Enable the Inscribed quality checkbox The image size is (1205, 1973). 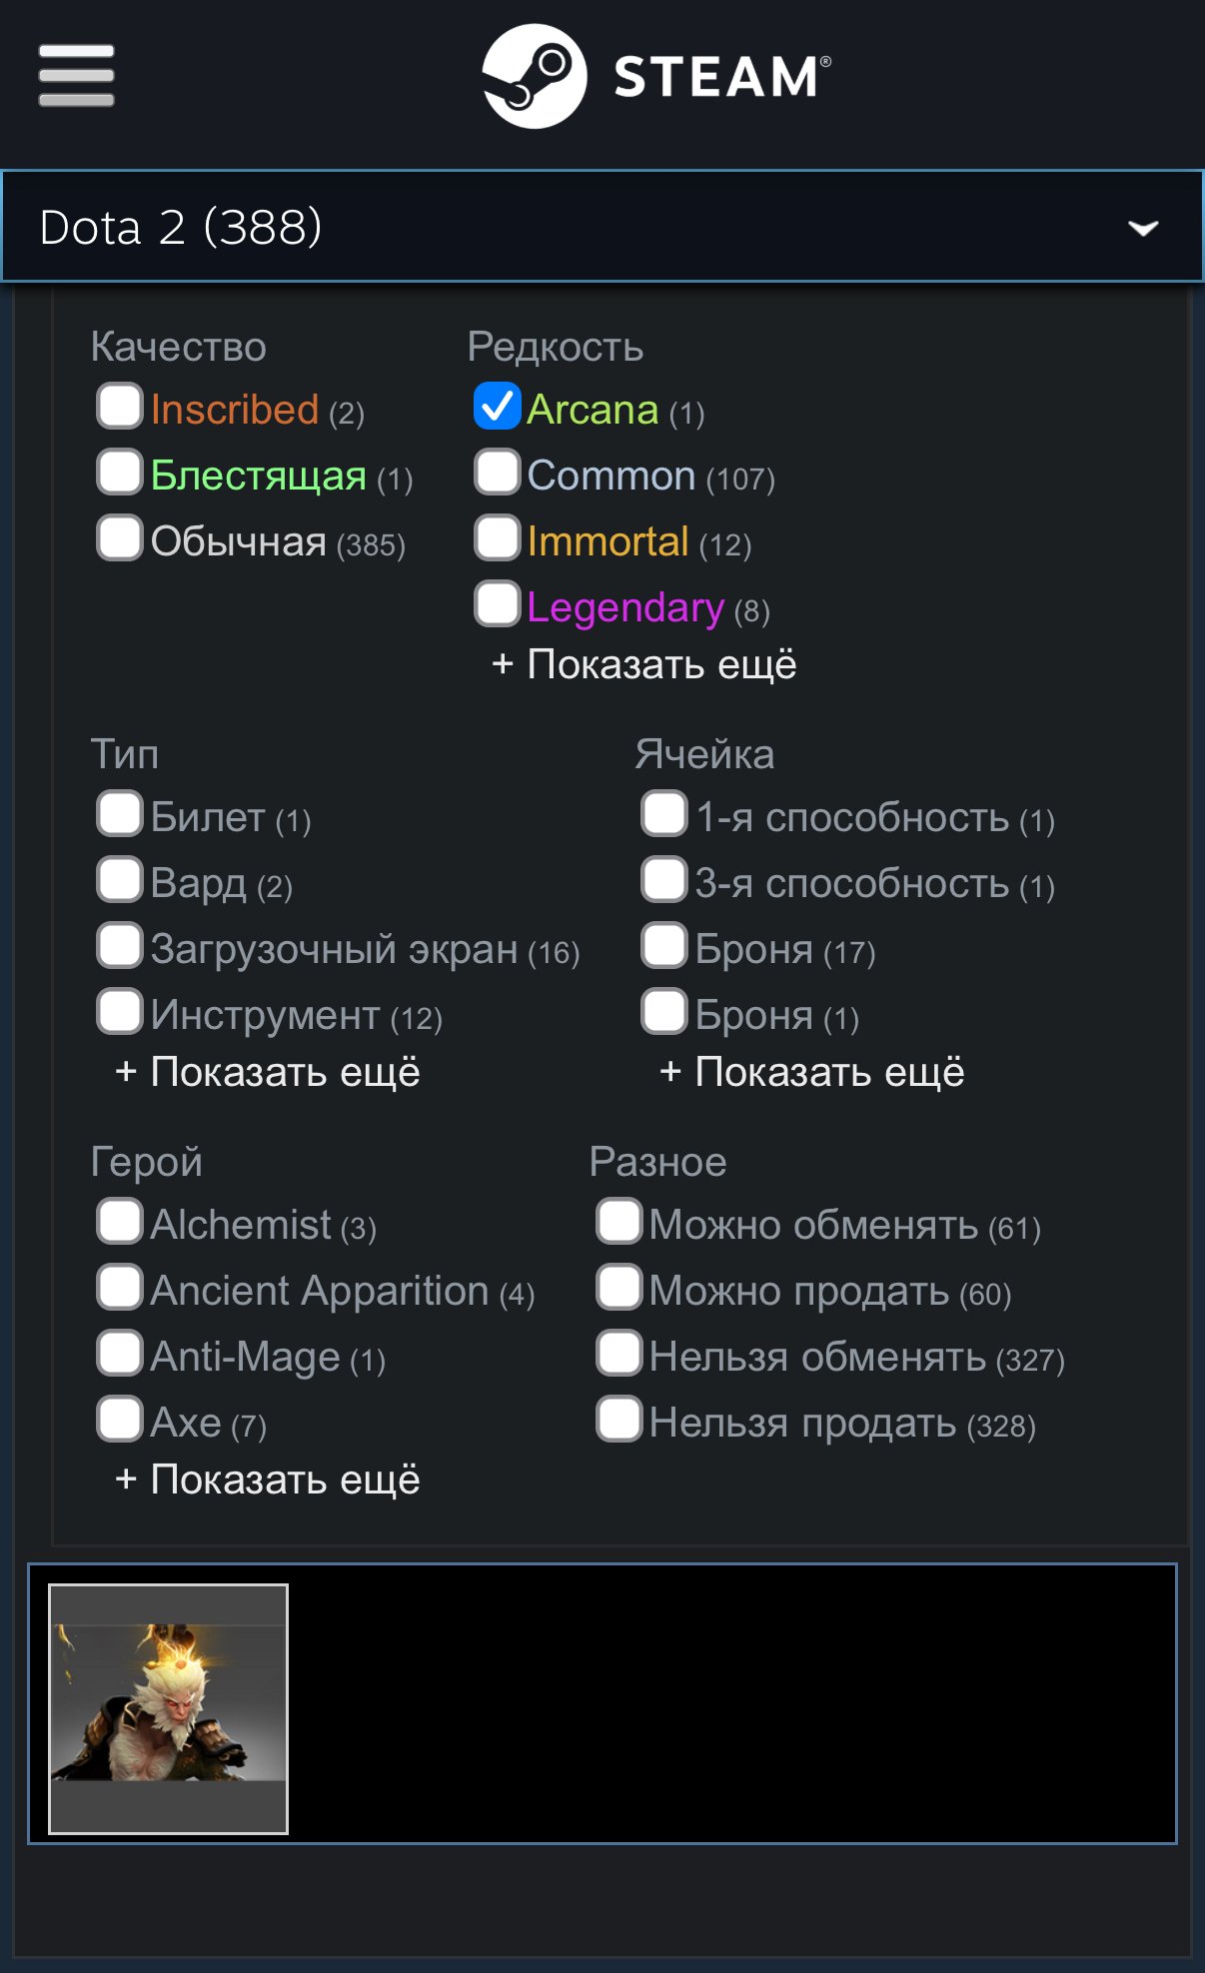pyautogui.click(x=120, y=407)
